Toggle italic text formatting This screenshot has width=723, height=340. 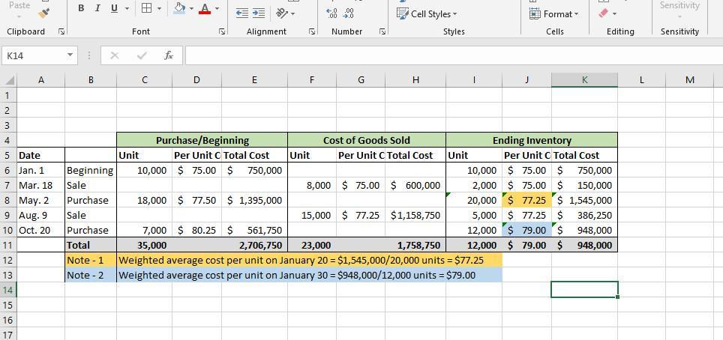click(x=97, y=8)
